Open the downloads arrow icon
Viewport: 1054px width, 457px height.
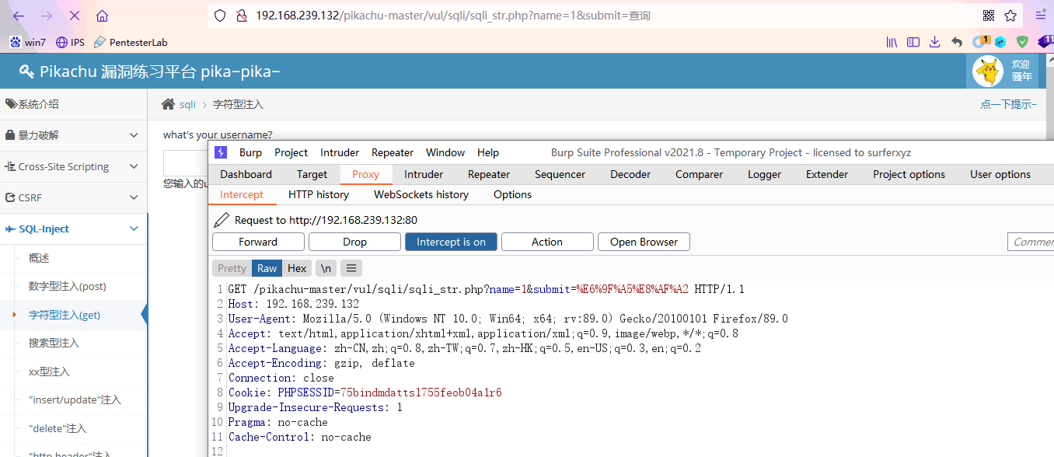click(x=935, y=42)
